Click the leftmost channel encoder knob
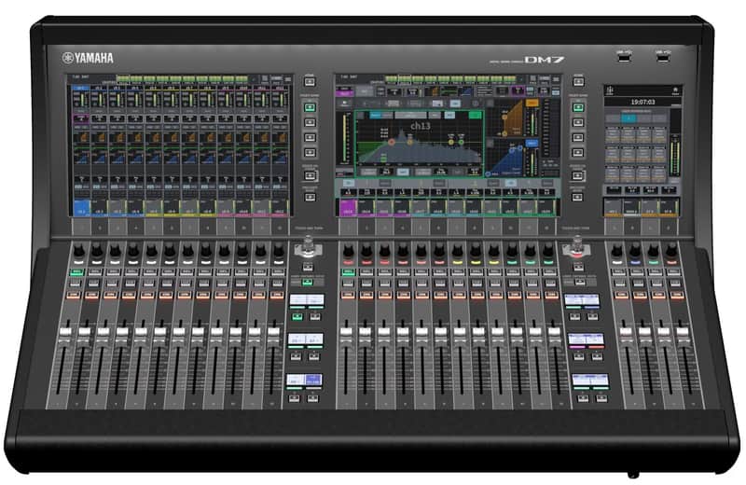746x485 pixels. pyautogui.click(x=78, y=251)
